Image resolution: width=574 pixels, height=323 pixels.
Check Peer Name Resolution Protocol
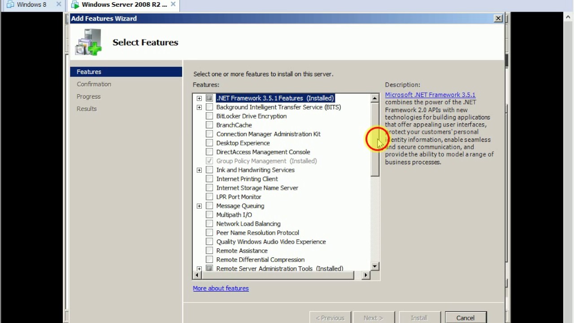click(209, 232)
